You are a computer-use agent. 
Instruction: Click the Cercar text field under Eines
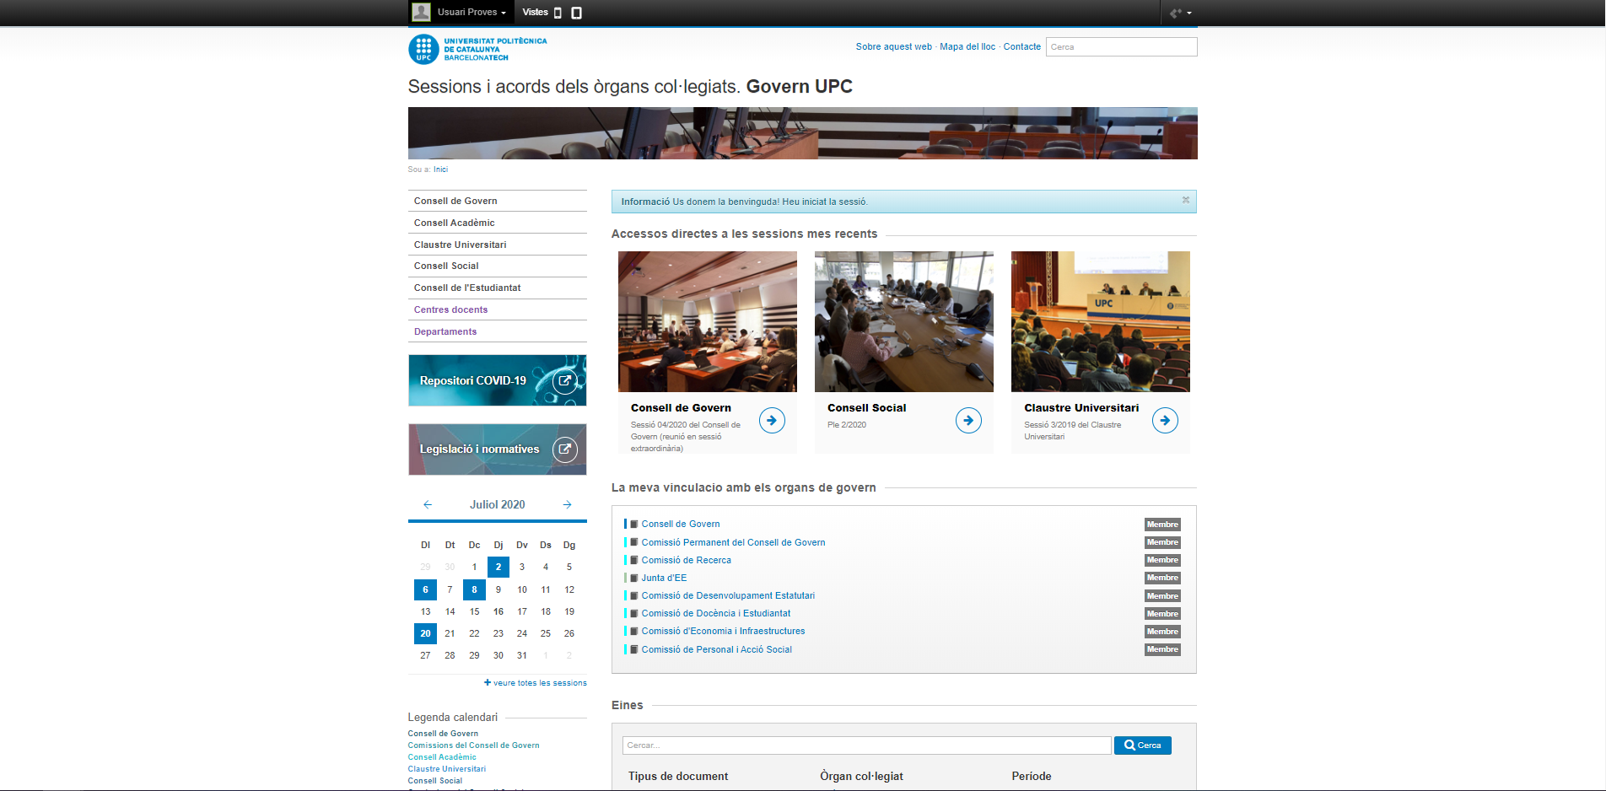point(865,745)
